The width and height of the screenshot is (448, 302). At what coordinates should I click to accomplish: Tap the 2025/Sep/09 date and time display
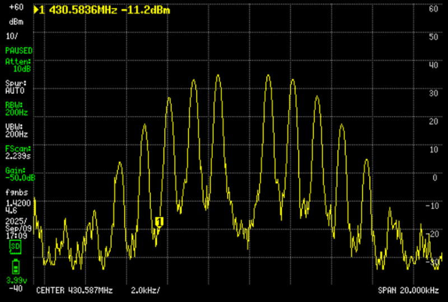pos(16,224)
